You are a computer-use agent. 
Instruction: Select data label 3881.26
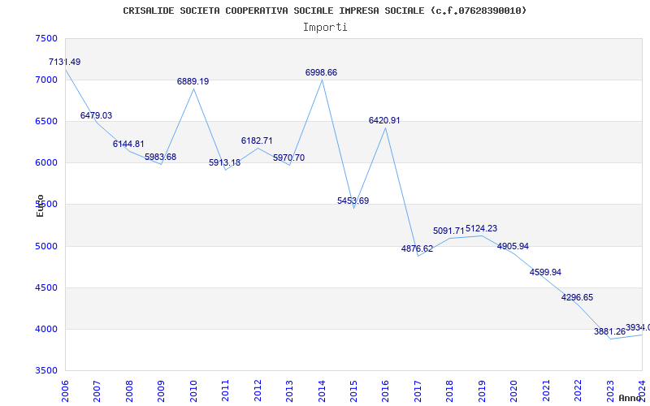pyautogui.click(x=610, y=332)
